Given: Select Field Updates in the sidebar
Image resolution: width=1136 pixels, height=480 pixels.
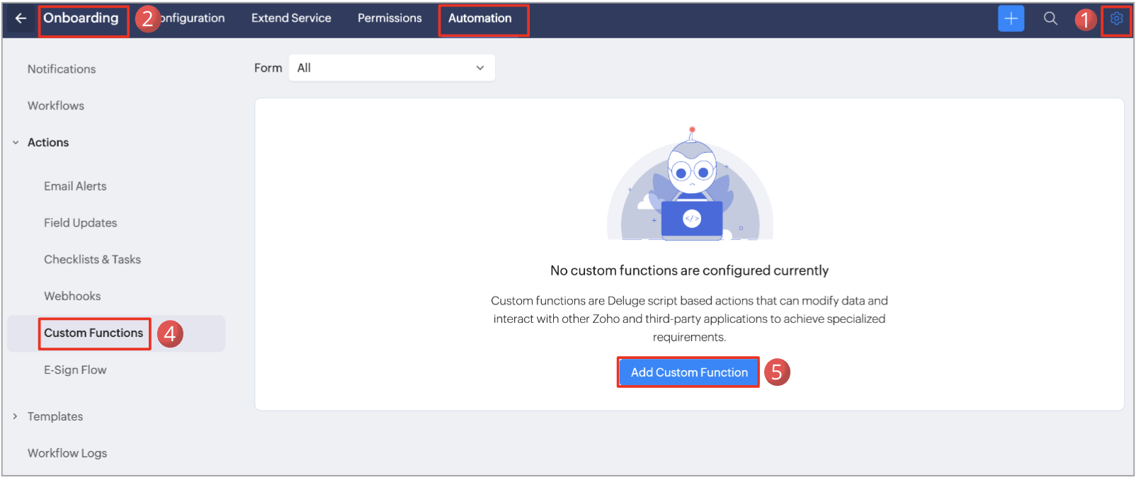Looking at the screenshot, I should [80, 223].
